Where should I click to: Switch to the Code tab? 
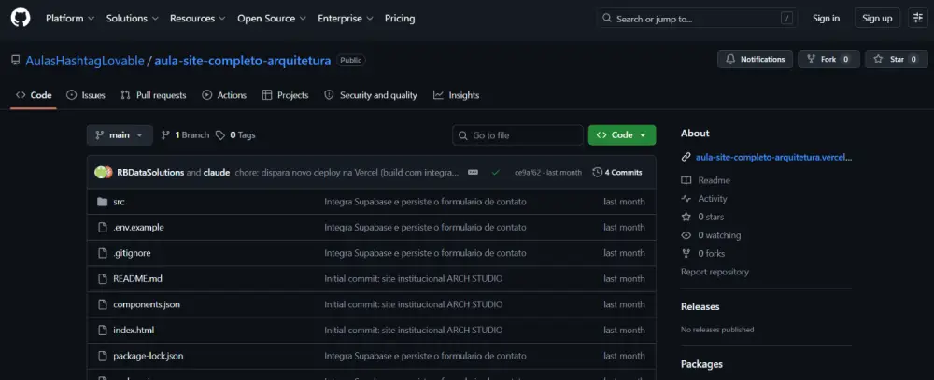pyautogui.click(x=34, y=95)
